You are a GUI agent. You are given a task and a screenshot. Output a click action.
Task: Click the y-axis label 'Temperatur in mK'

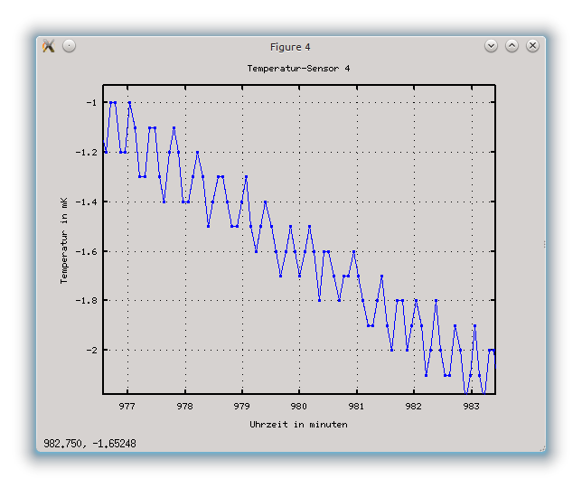pos(64,240)
